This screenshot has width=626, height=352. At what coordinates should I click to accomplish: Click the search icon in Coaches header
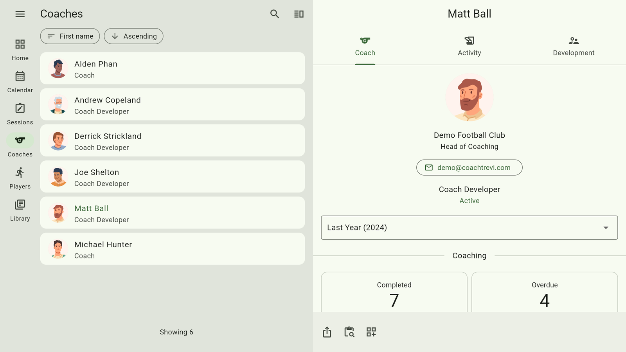(275, 14)
